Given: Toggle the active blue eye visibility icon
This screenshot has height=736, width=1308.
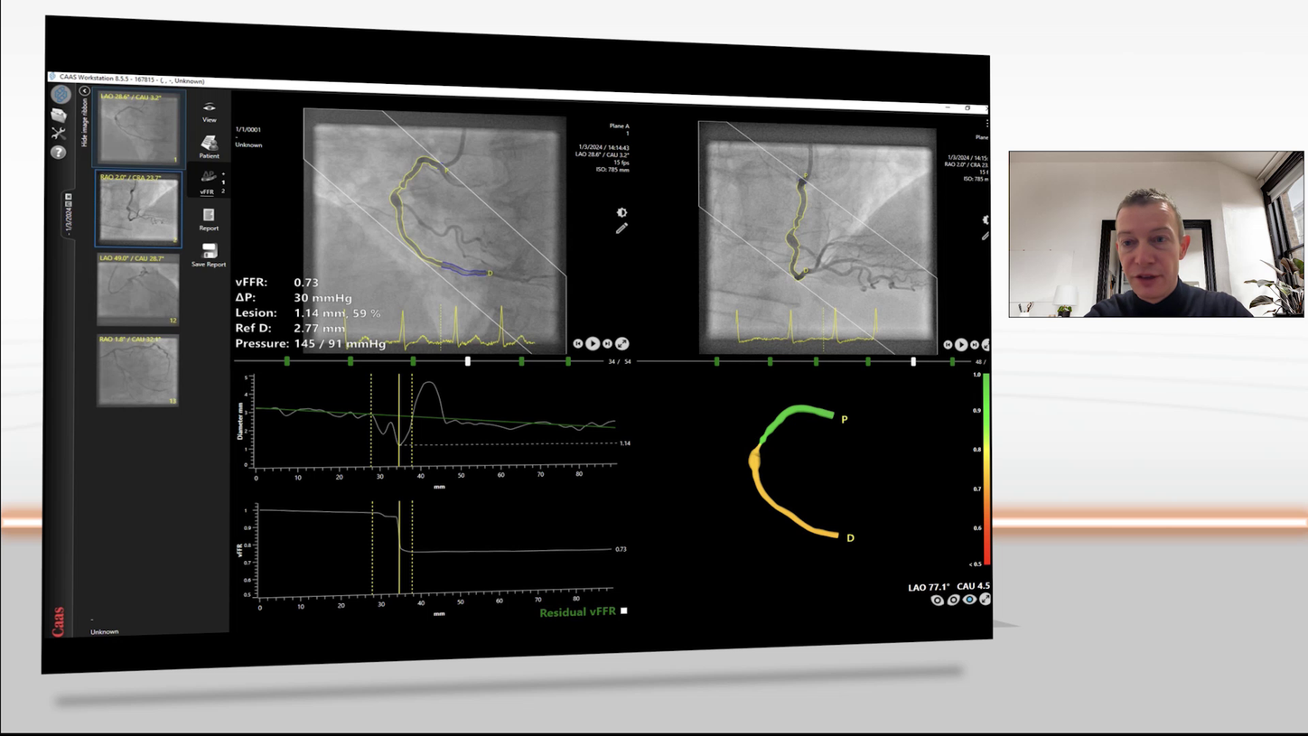Looking at the screenshot, I should coord(968,600).
